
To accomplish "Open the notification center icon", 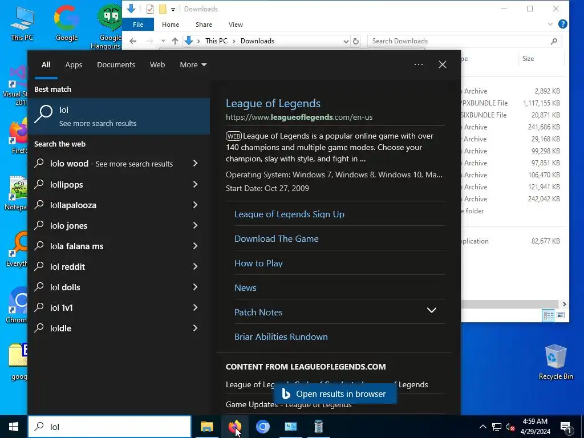I will click(x=566, y=427).
